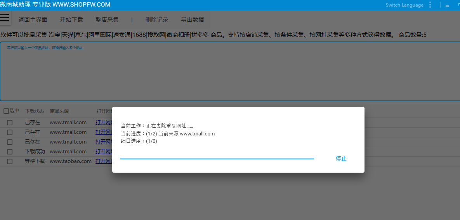
Task: Tick the checkbox for the 等待下载 row
Action: tap(10, 161)
